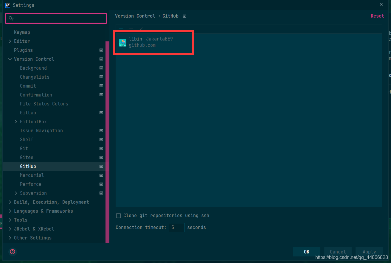This screenshot has height=263, width=391.
Task: Focus the settings search field
Action: click(56, 18)
